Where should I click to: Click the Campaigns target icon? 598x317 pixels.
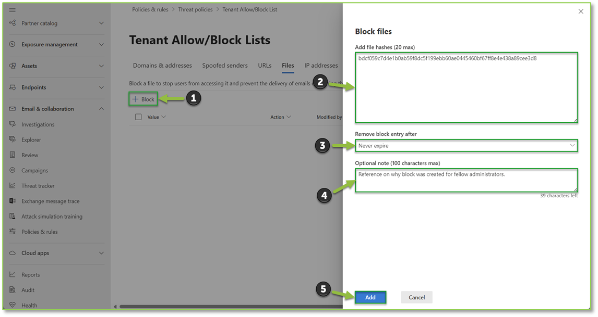pyautogui.click(x=12, y=170)
